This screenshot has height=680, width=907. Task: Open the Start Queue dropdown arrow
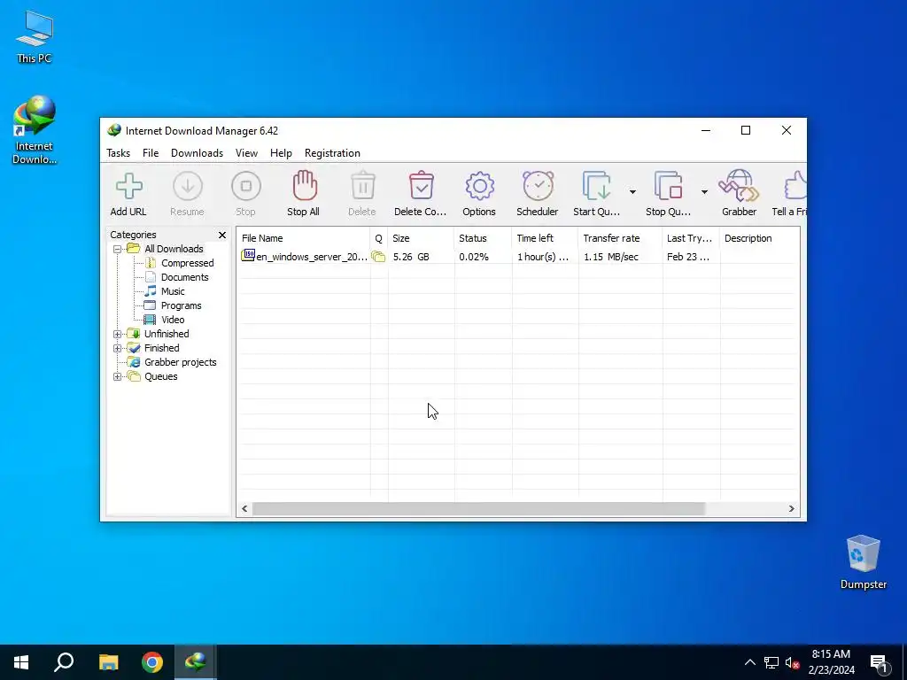tap(632, 192)
